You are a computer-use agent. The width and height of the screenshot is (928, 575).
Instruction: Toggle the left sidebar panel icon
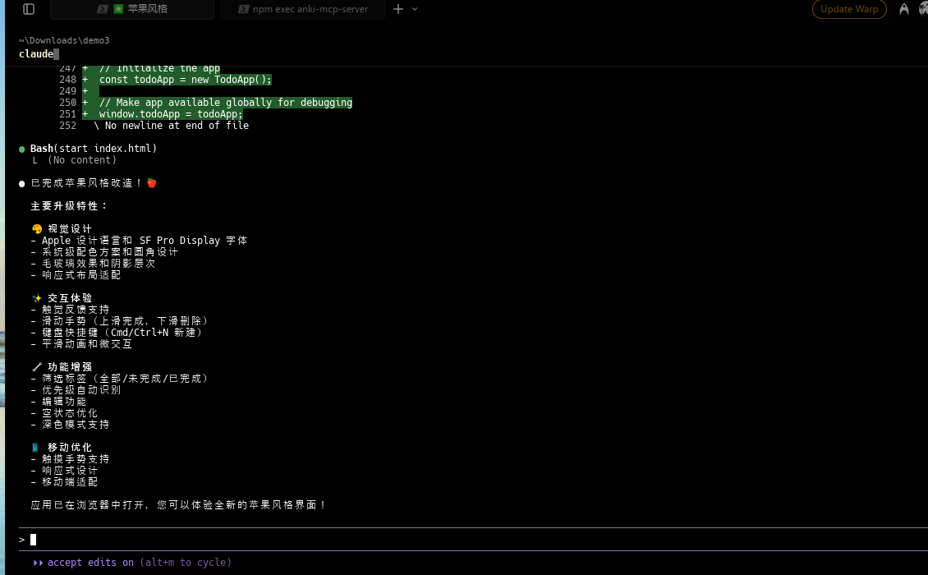[29, 9]
